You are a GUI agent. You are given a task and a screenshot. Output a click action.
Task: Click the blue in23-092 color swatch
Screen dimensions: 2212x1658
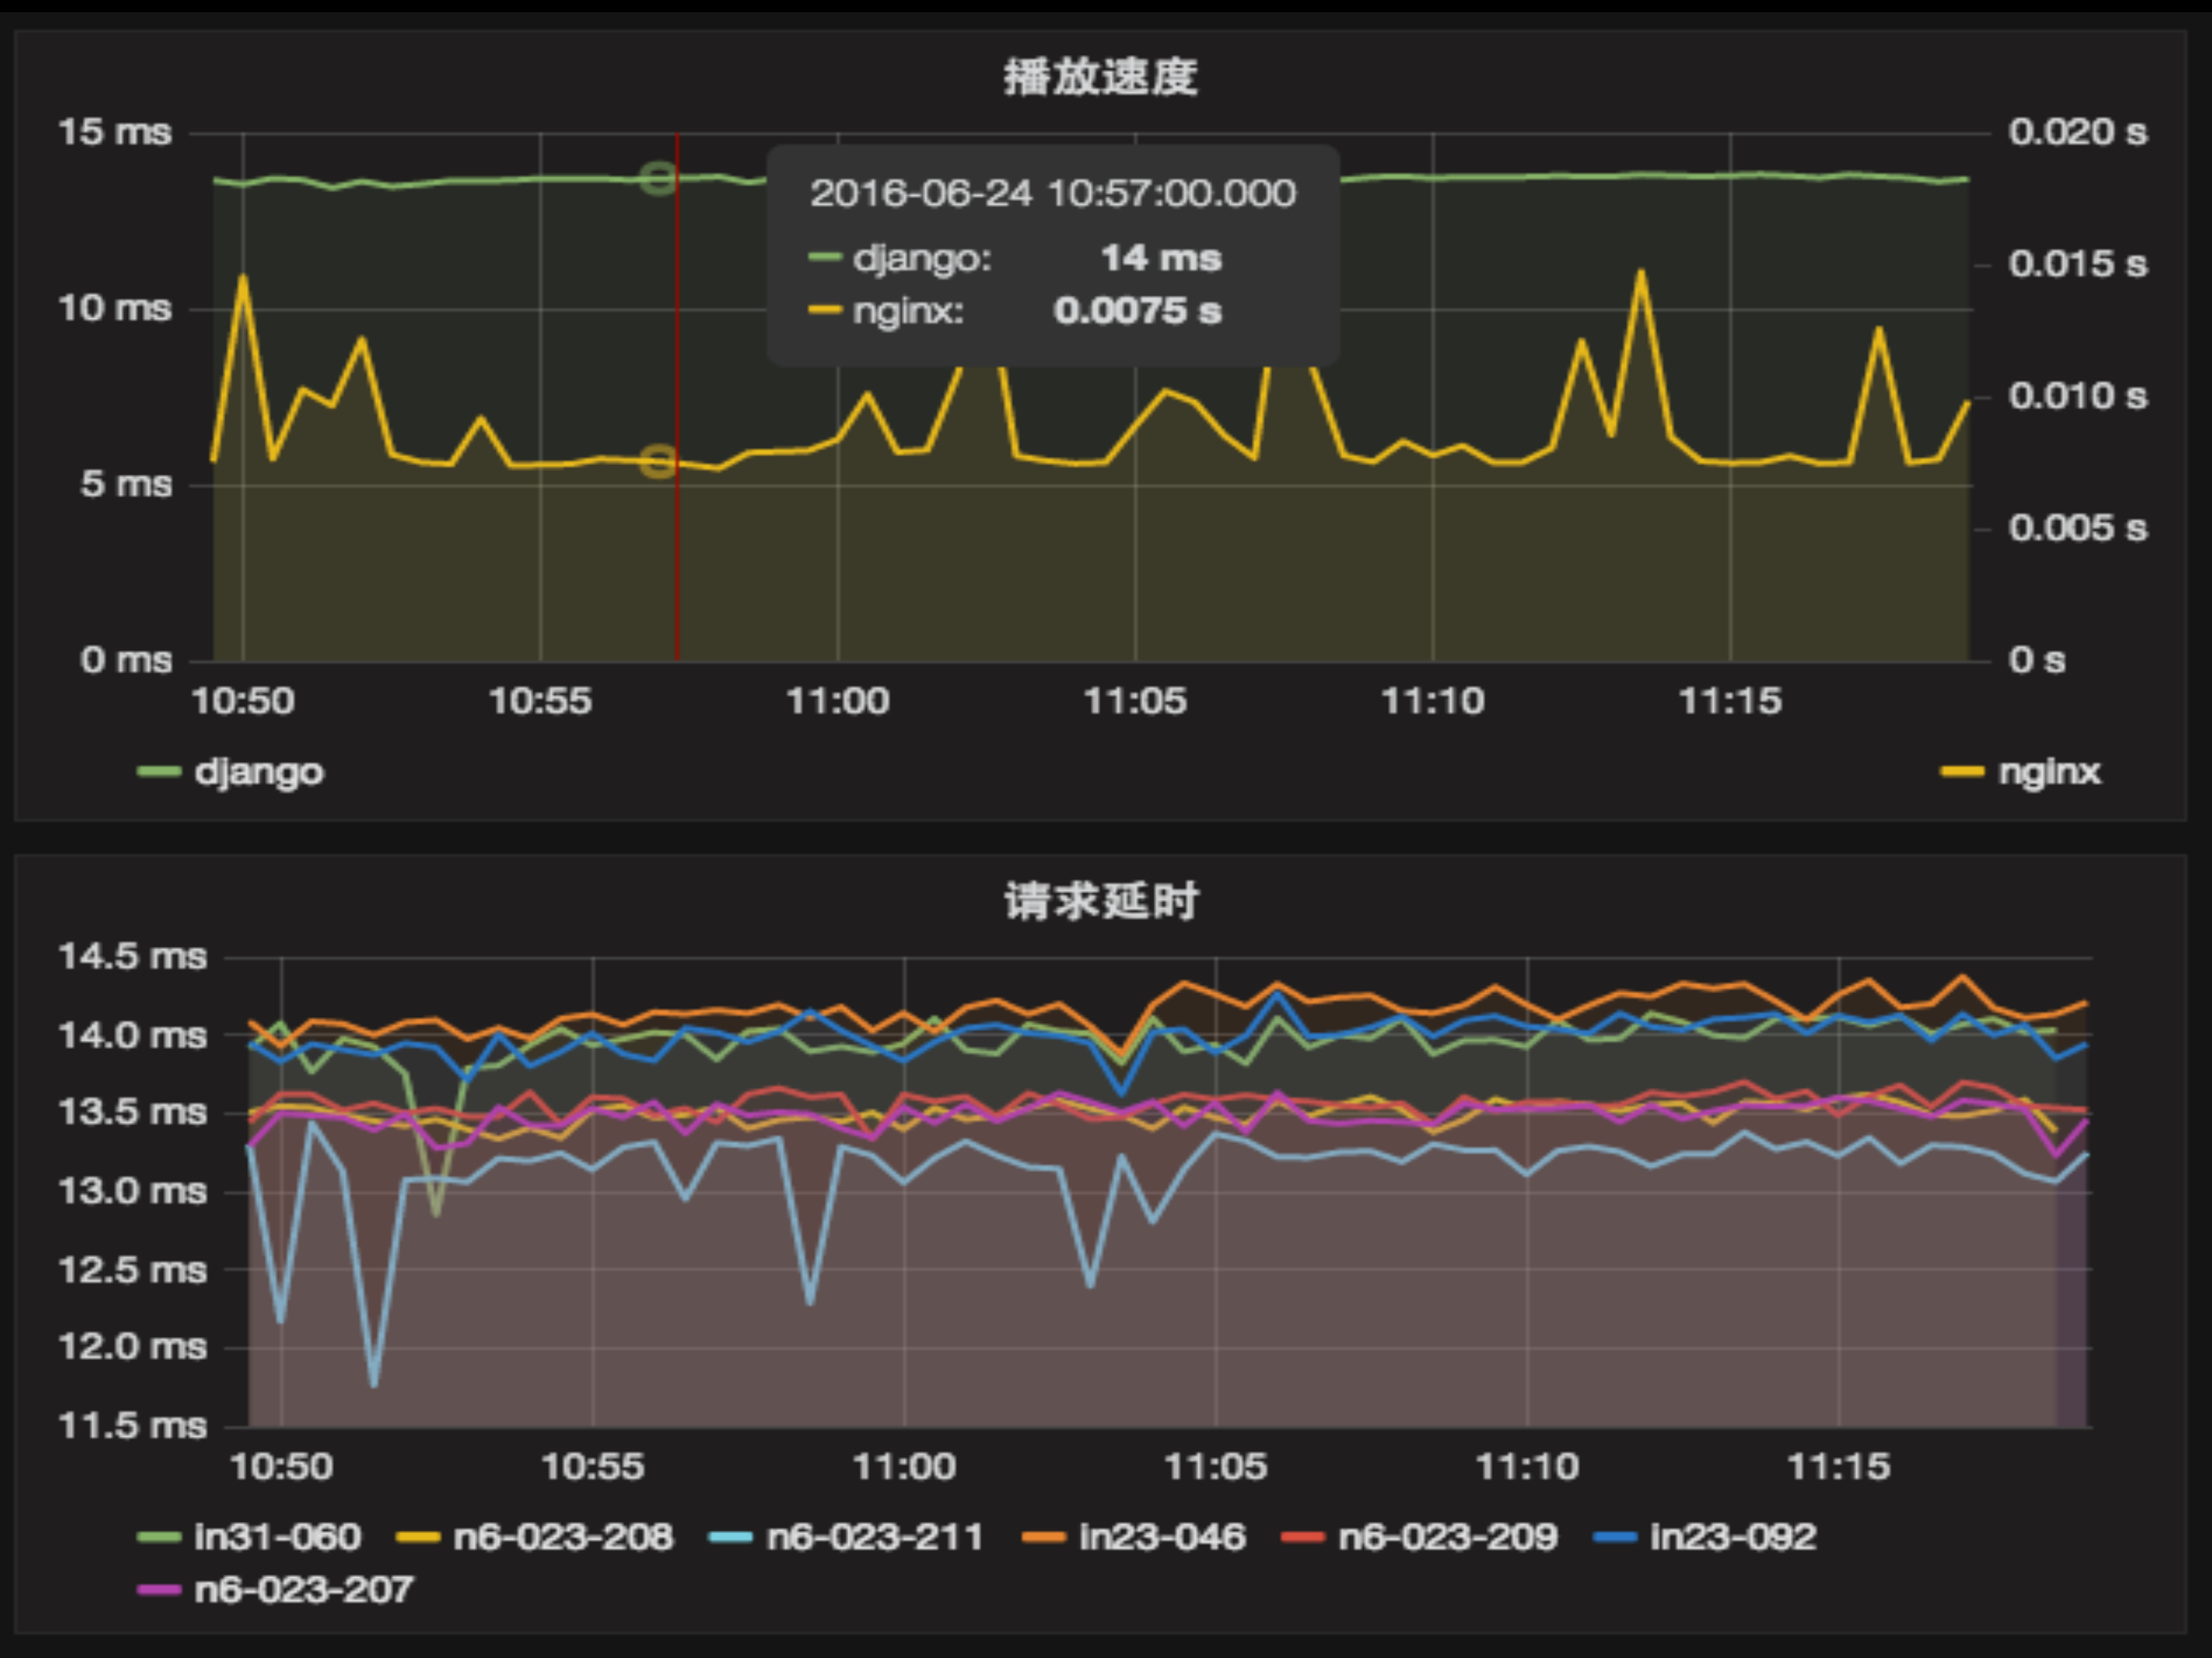(1615, 1537)
